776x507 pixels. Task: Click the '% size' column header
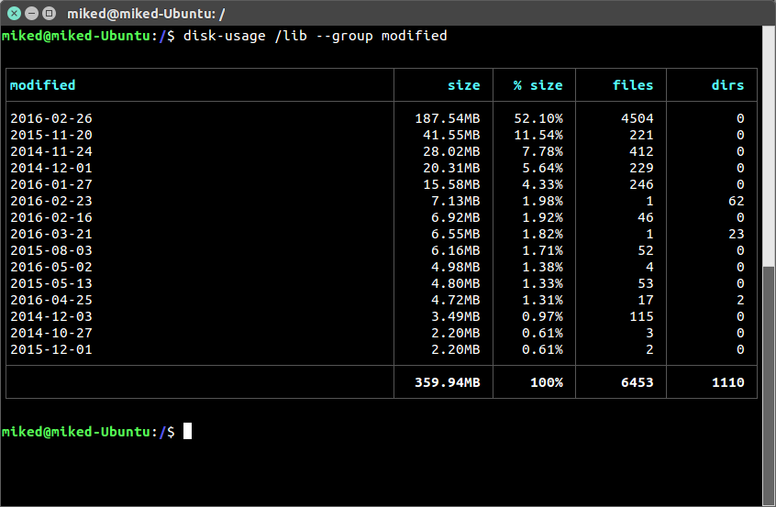538,85
